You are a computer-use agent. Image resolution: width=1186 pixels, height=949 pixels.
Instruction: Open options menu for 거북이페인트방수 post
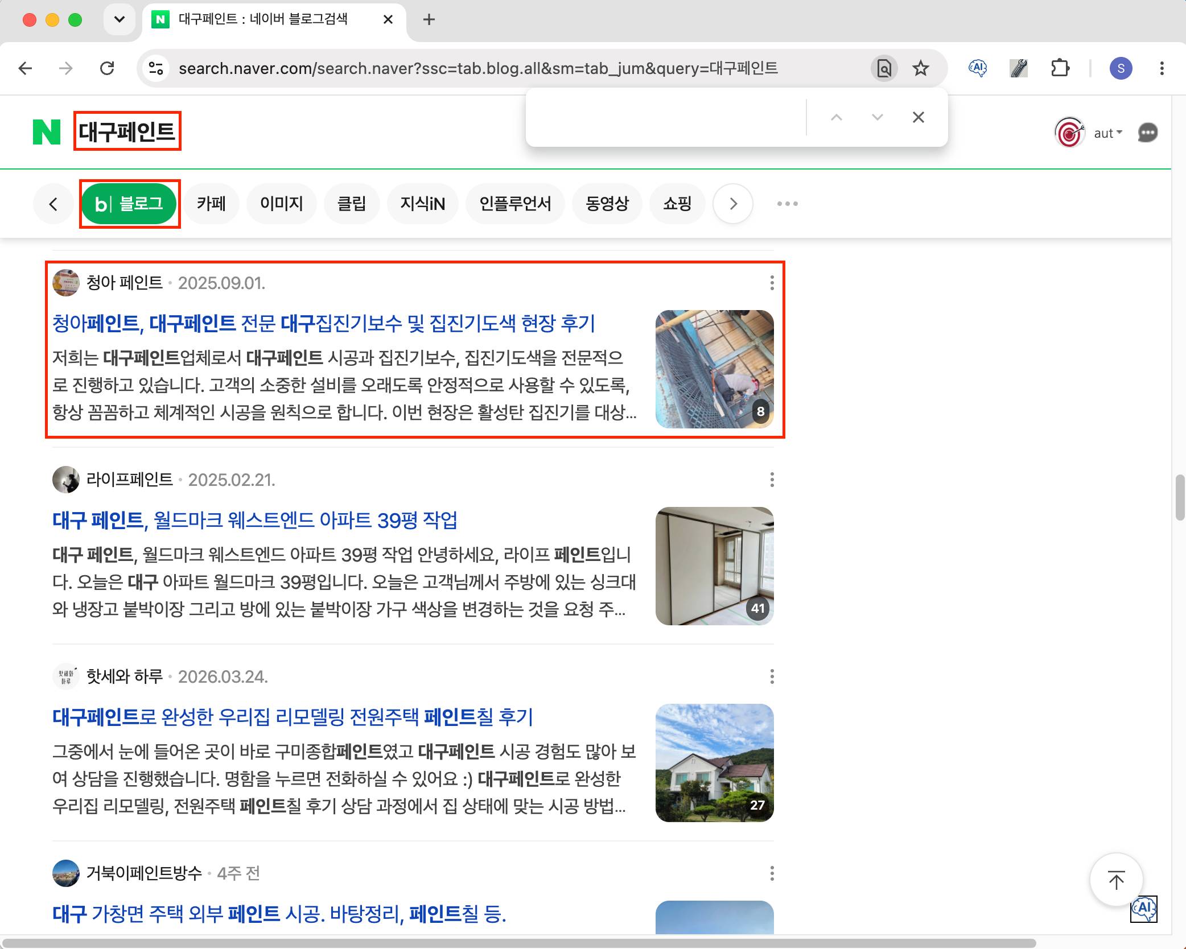point(772,873)
